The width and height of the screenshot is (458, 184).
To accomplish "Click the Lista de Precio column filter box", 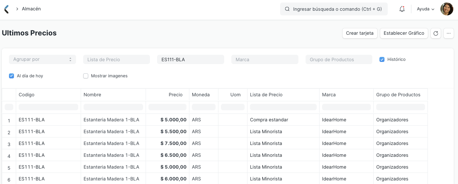I will point(283,107).
